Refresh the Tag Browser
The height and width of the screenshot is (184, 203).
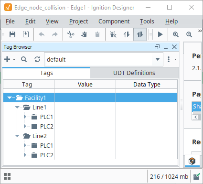pyautogui.click(x=37, y=59)
